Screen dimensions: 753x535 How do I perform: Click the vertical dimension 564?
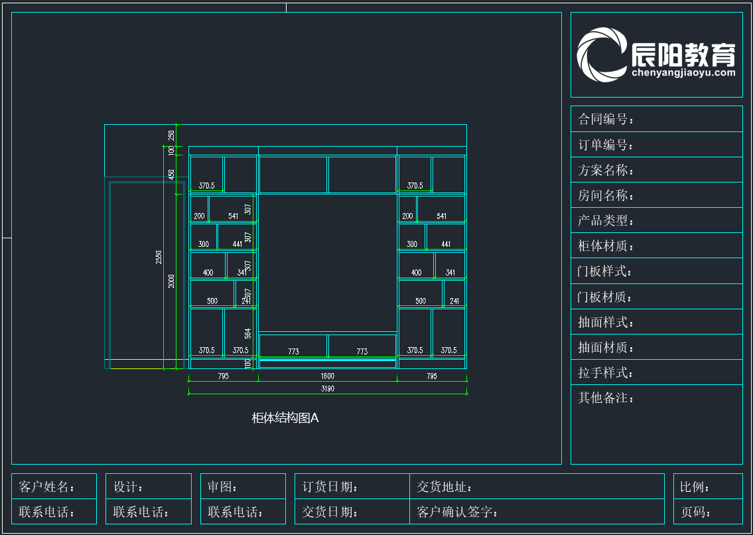click(248, 333)
